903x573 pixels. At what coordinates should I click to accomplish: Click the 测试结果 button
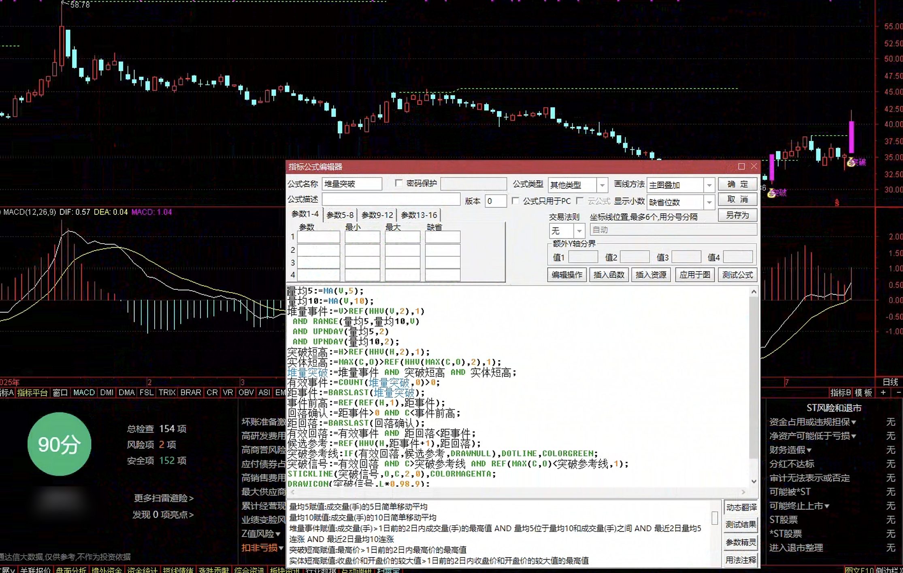click(x=741, y=525)
